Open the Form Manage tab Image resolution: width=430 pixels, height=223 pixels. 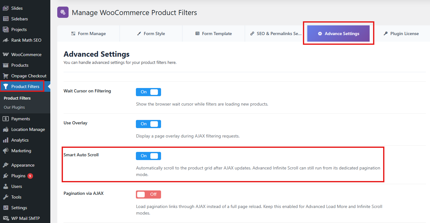[88, 34]
